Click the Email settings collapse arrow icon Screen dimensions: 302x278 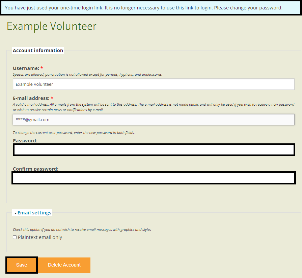click(16, 213)
